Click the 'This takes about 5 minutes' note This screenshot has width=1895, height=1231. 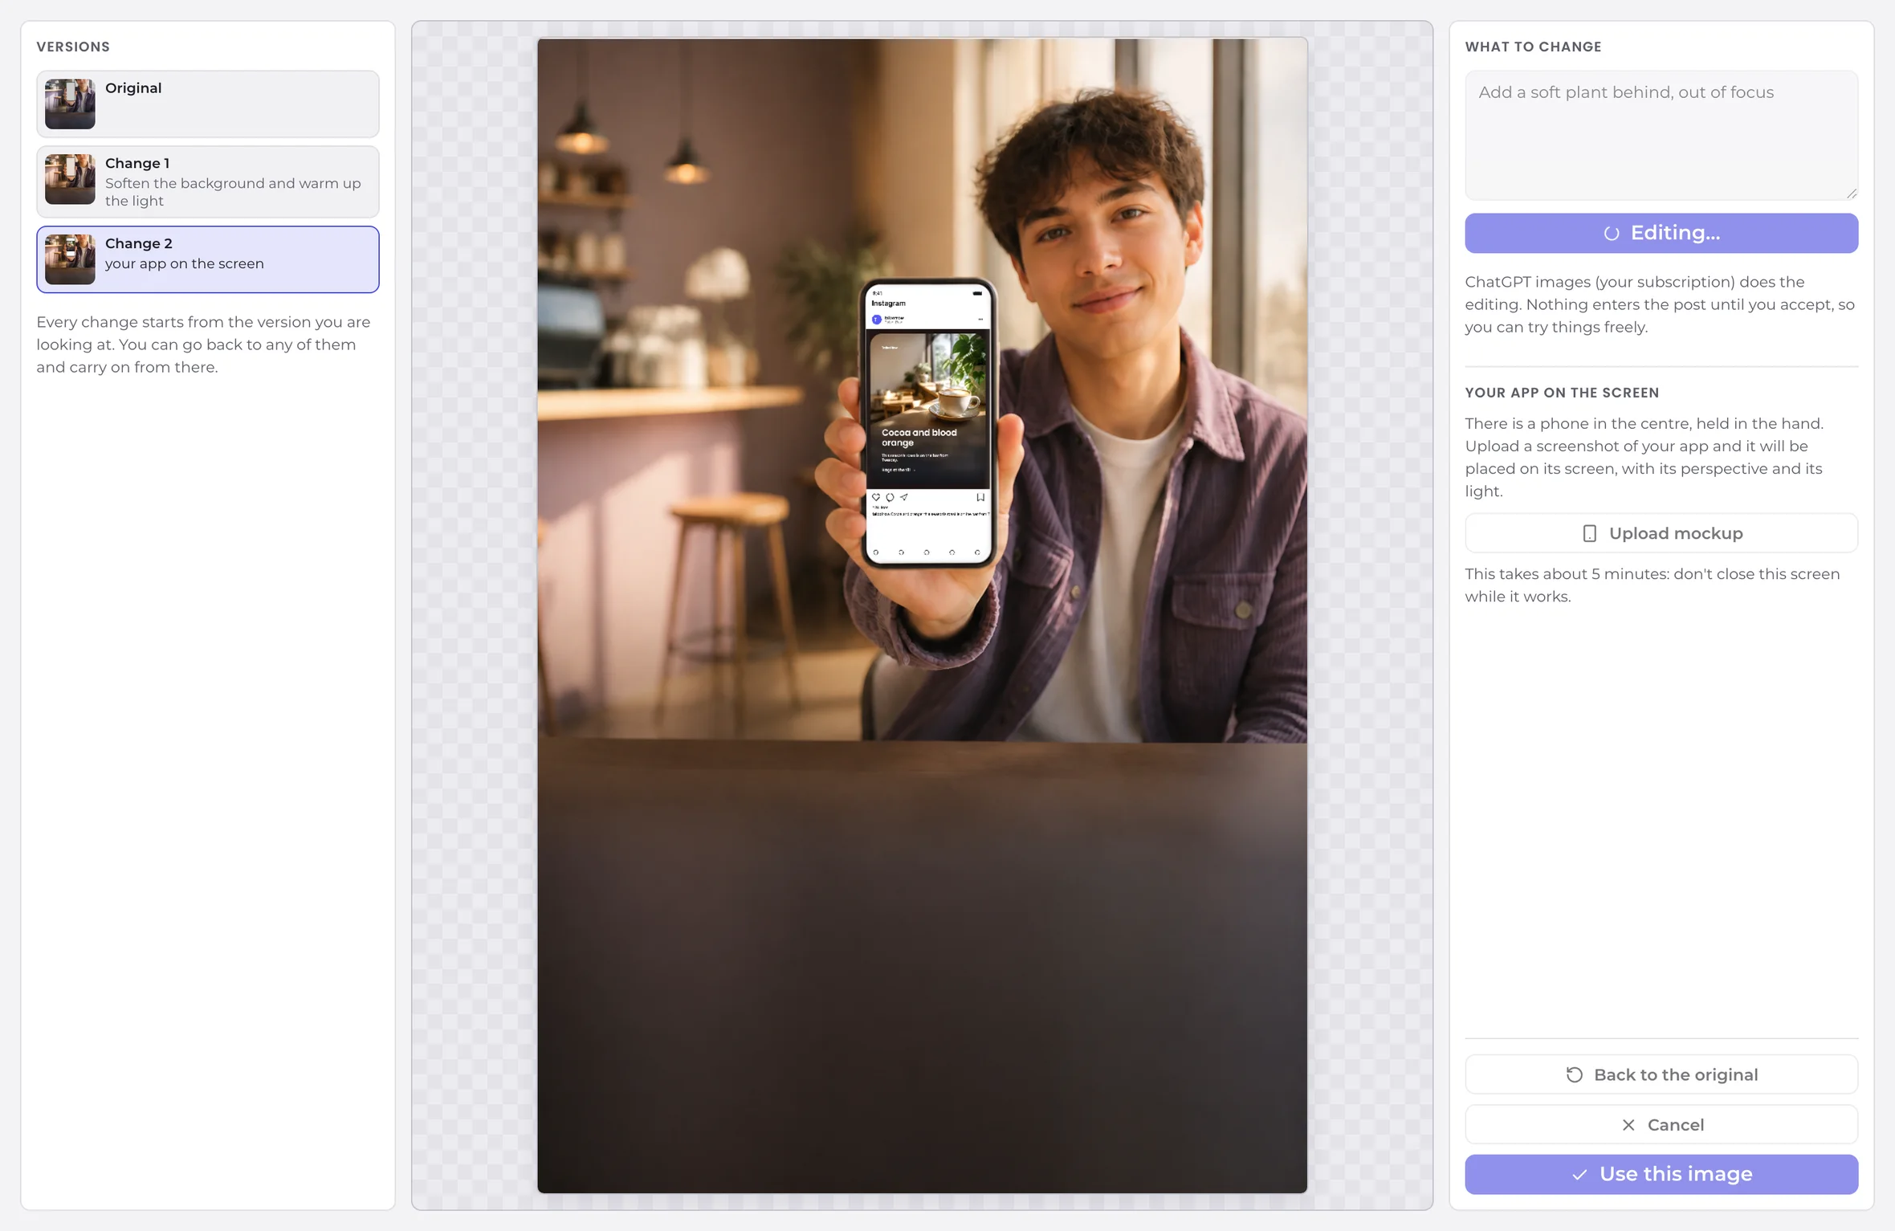[1652, 585]
